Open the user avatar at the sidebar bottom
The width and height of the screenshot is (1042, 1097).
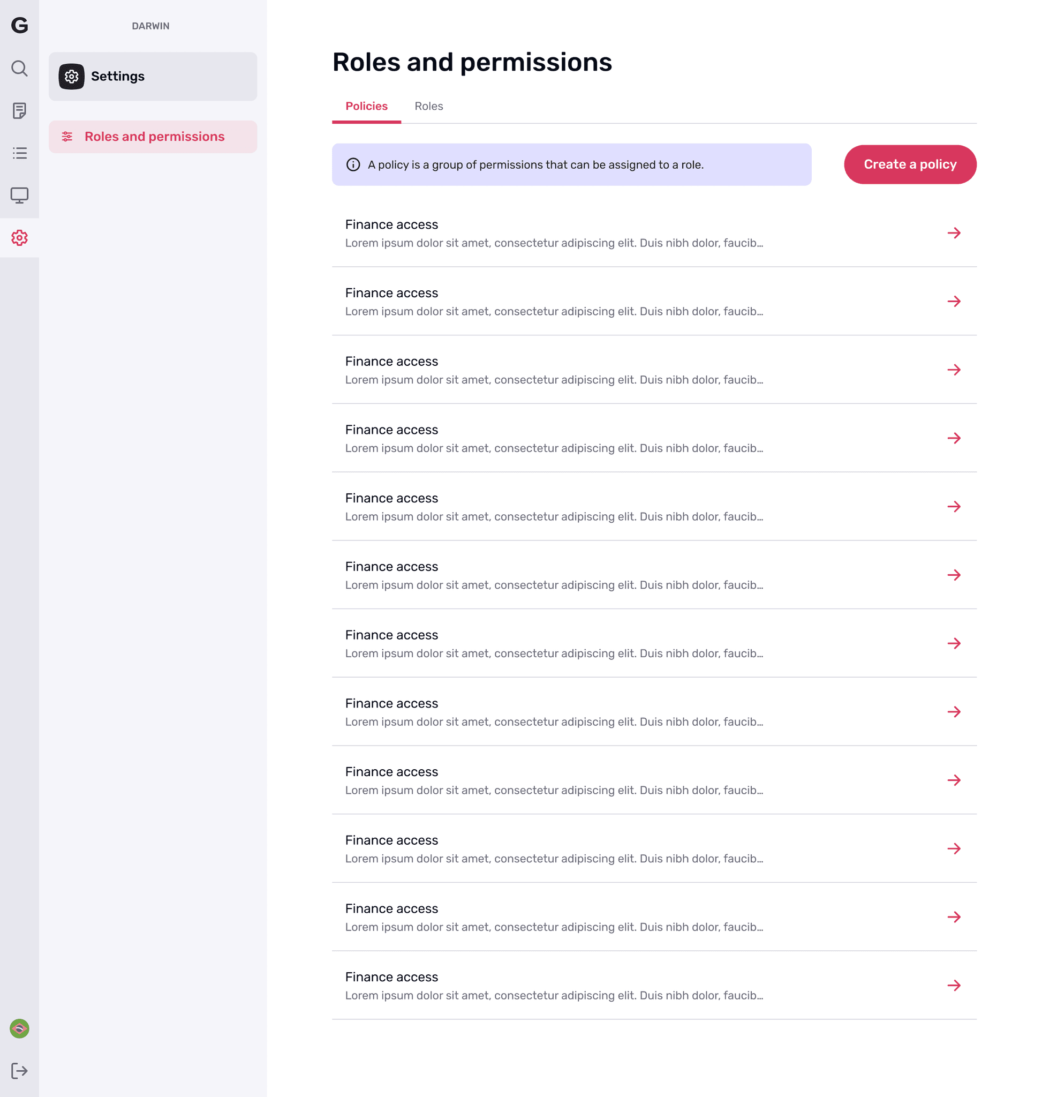[x=19, y=1028]
